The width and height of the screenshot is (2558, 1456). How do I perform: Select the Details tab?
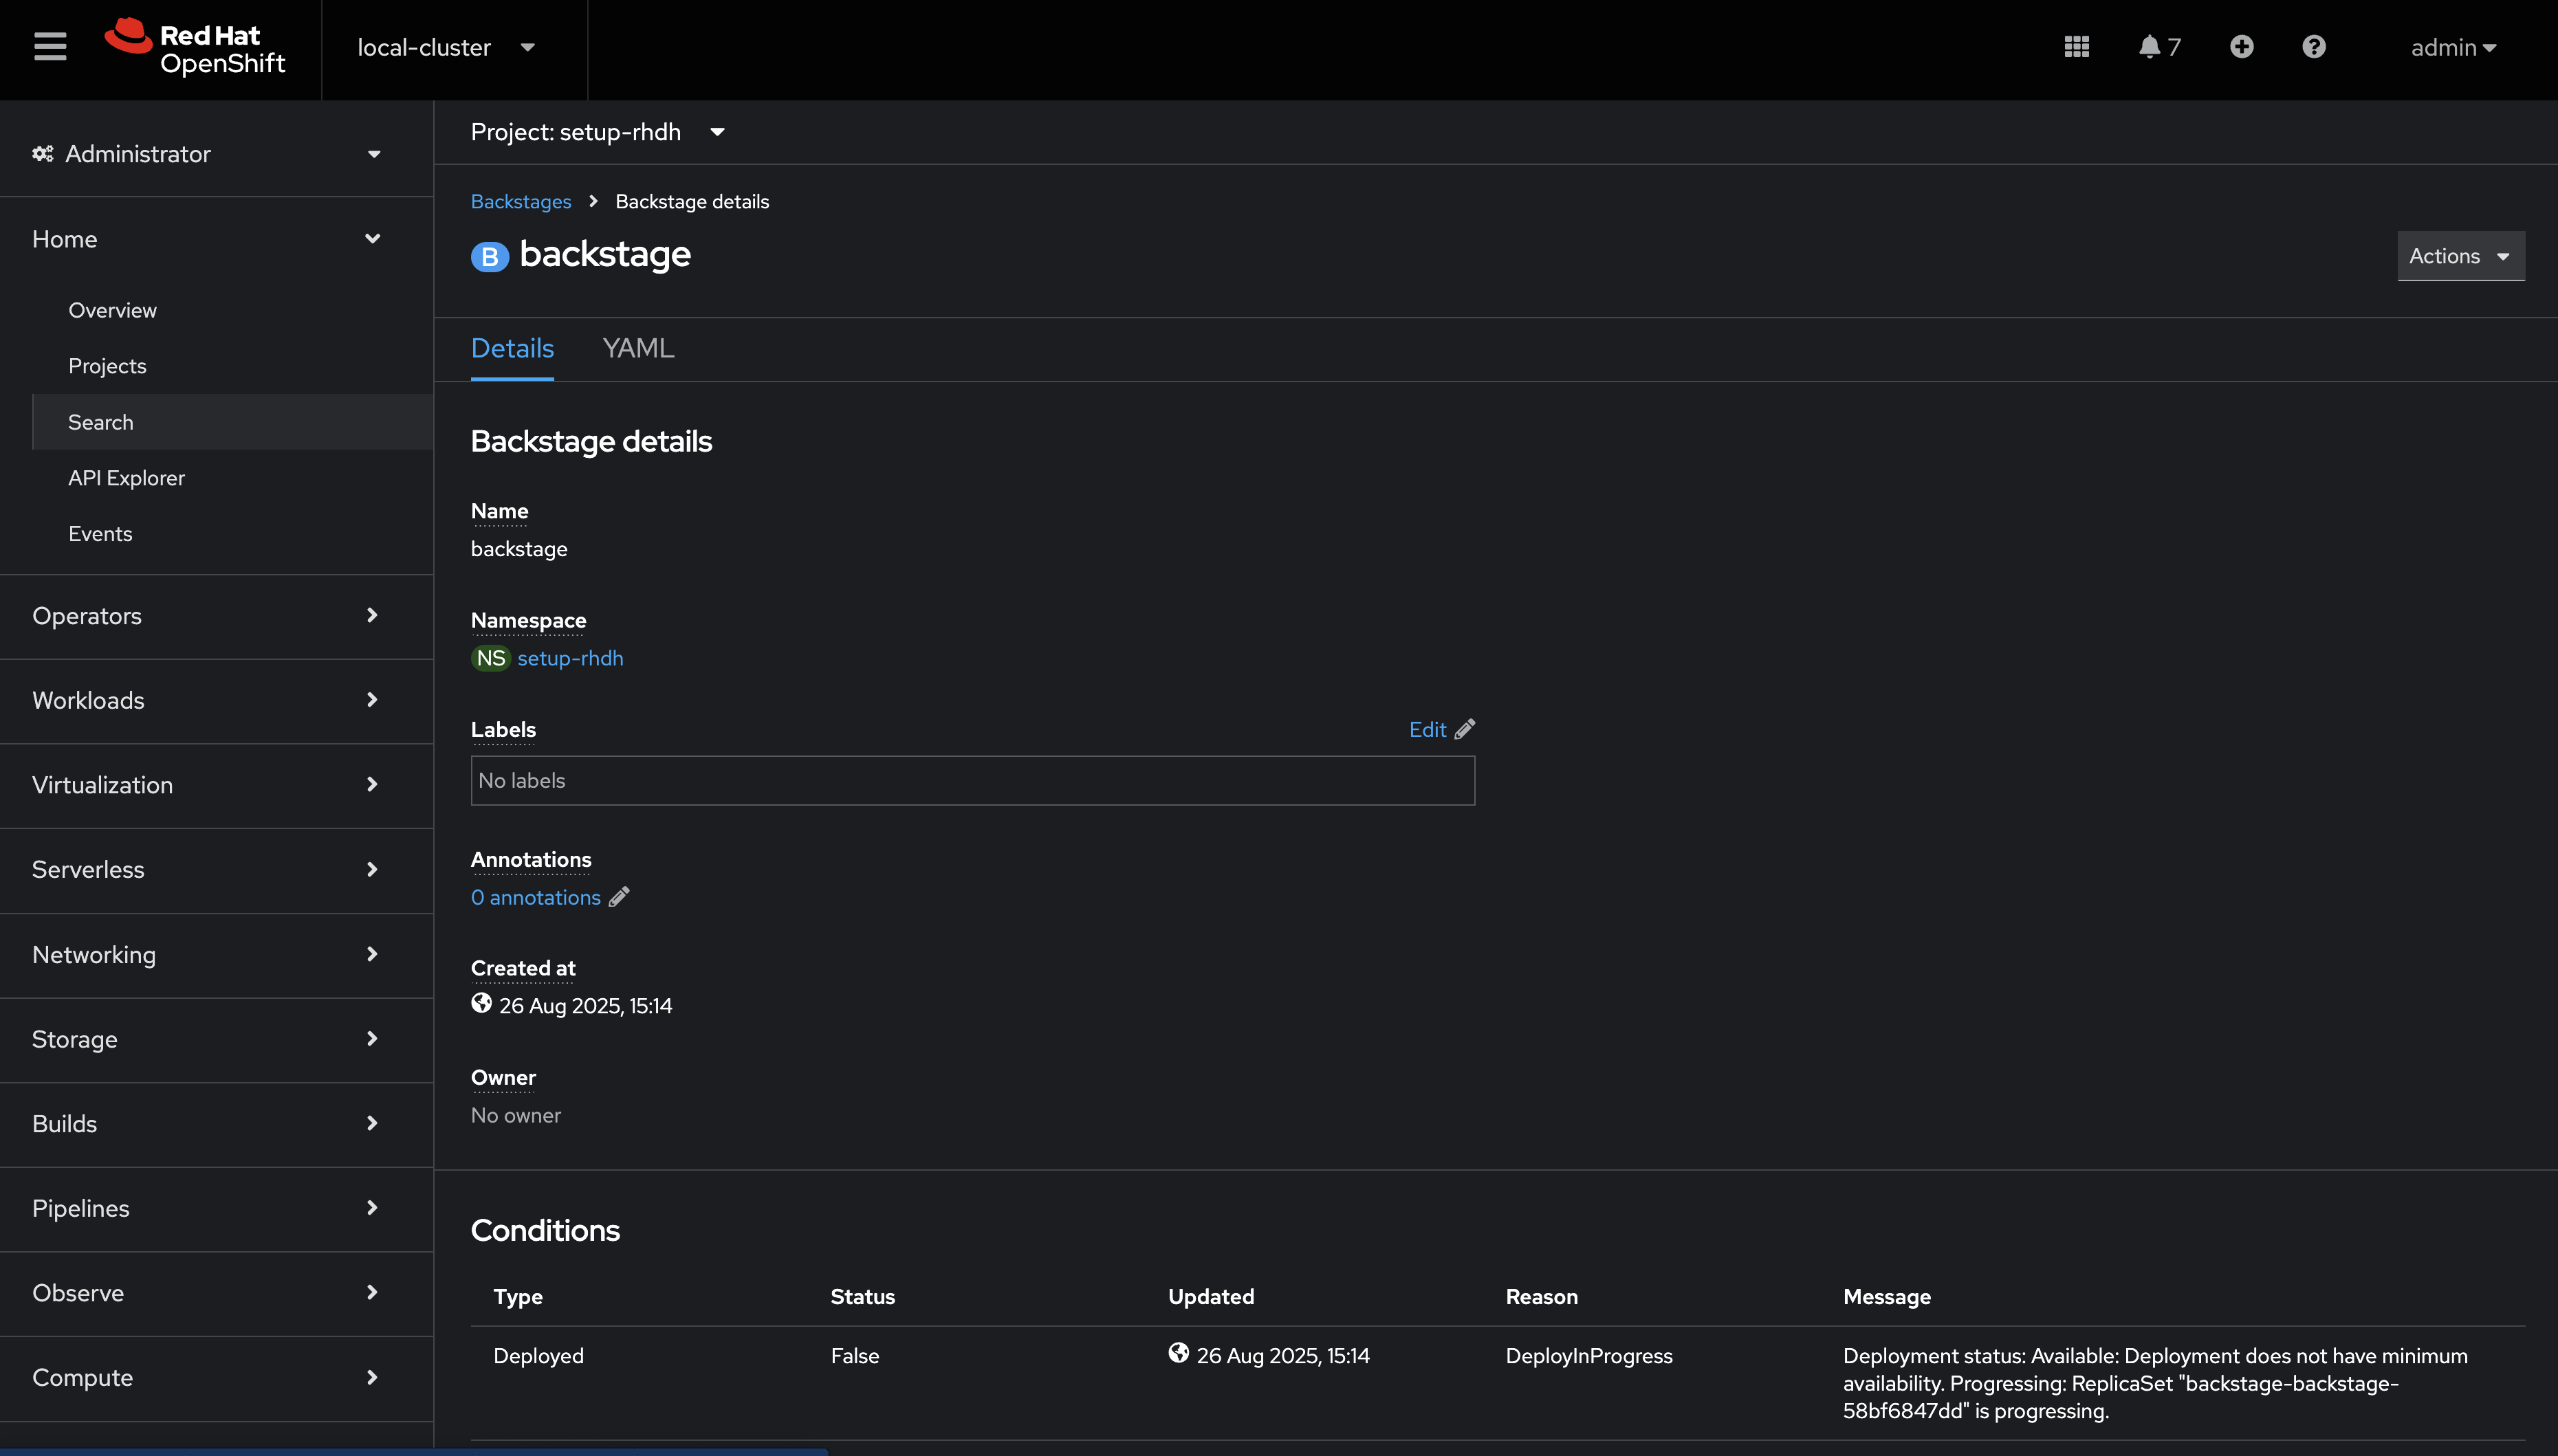coord(512,348)
